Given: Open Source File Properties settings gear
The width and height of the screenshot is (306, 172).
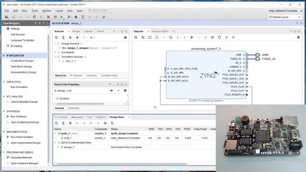Looking at the screenshot, I should [125, 90].
